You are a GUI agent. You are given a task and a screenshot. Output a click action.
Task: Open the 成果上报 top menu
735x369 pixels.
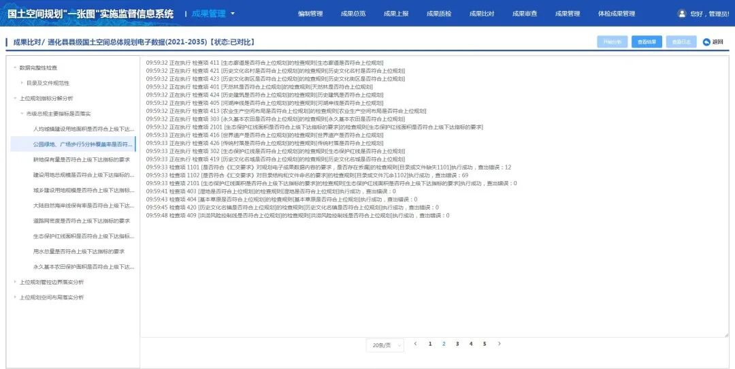click(x=396, y=14)
